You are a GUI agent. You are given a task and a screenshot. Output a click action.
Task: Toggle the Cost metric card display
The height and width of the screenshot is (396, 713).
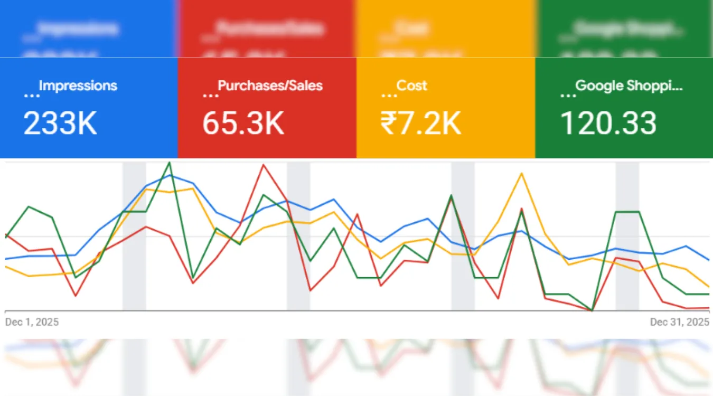[x=445, y=106]
